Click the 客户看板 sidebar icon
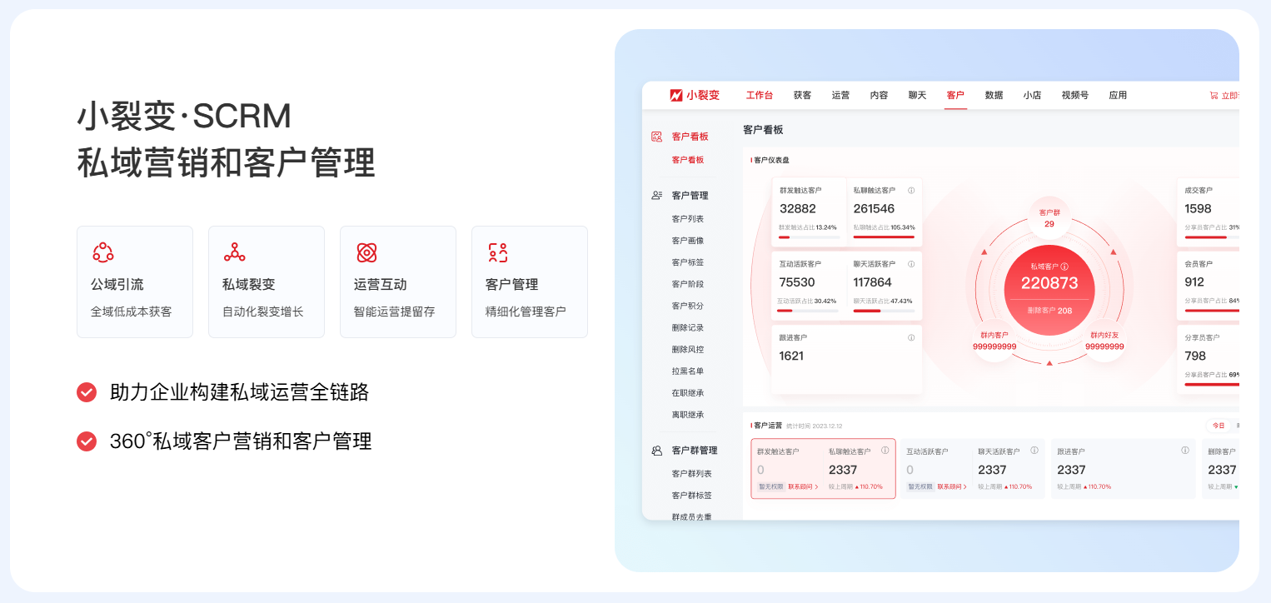Viewport: 1271px width, 603px height. coord(656,137)
